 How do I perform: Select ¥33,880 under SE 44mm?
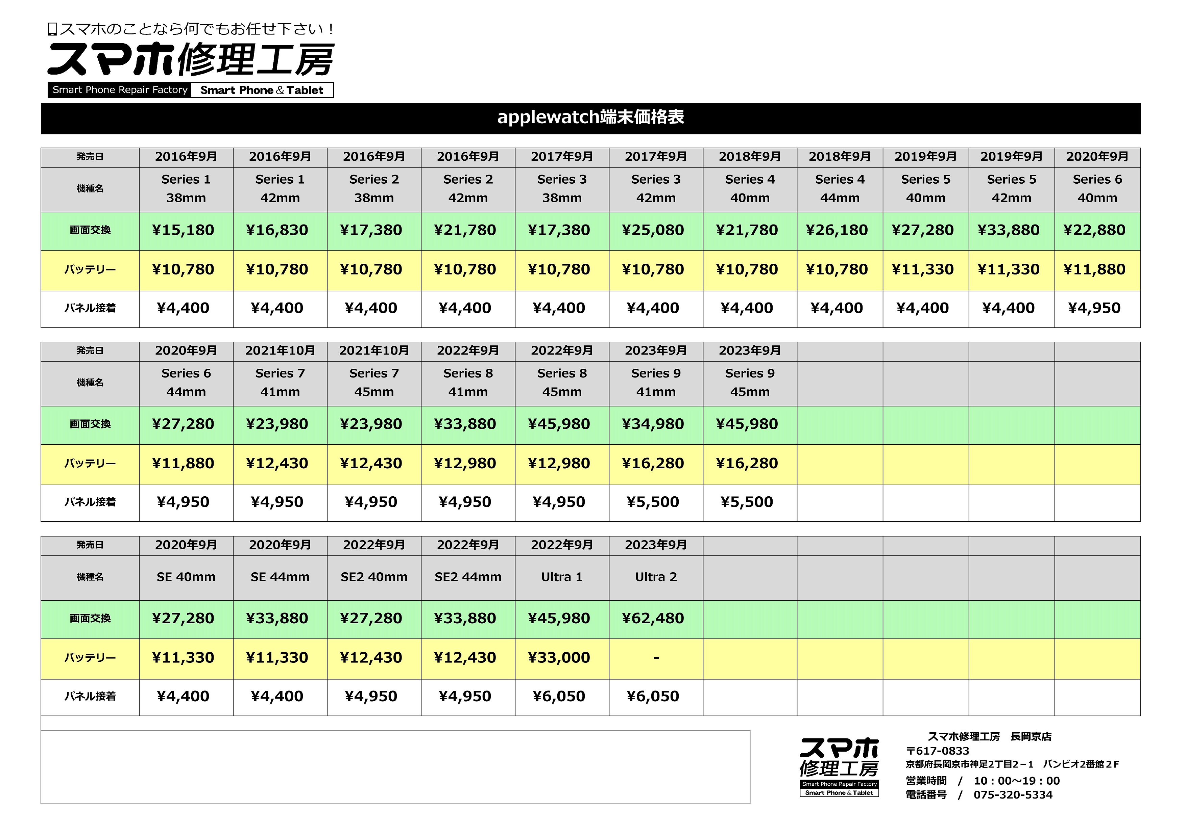(277, 618)
